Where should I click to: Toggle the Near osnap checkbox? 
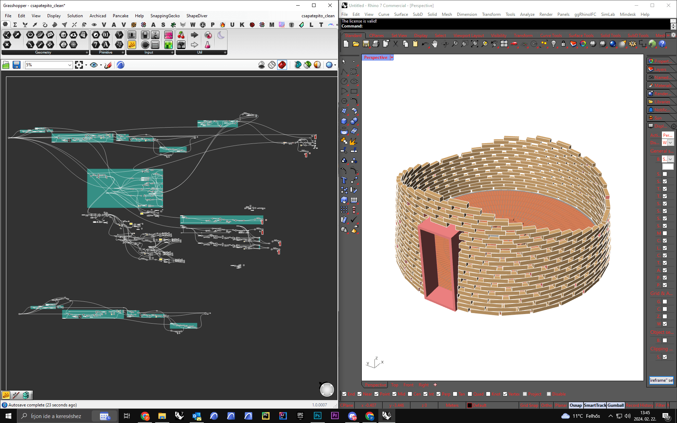360,394
